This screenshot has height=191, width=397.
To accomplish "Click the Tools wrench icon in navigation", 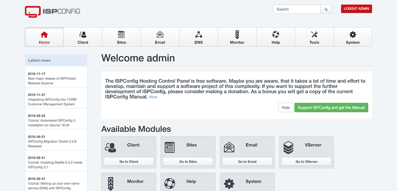I will 314,34.
